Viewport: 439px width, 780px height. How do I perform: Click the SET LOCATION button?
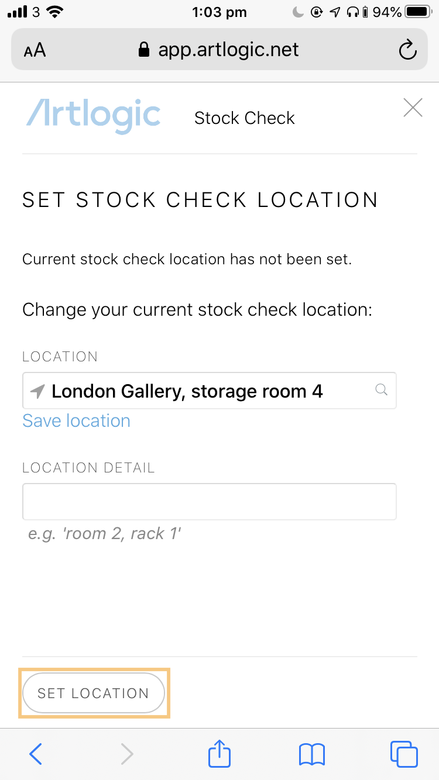click(x=94, y=693)
